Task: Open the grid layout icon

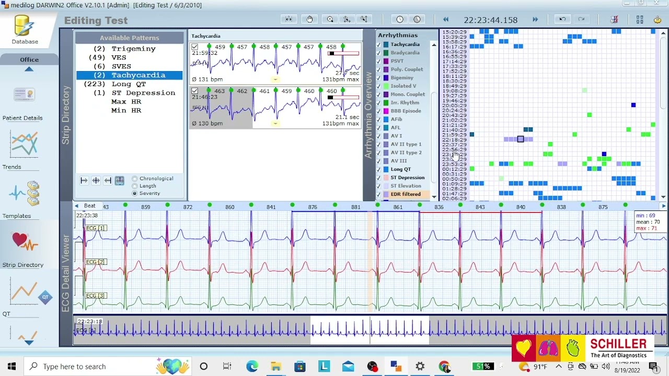Action: (640, 19)
